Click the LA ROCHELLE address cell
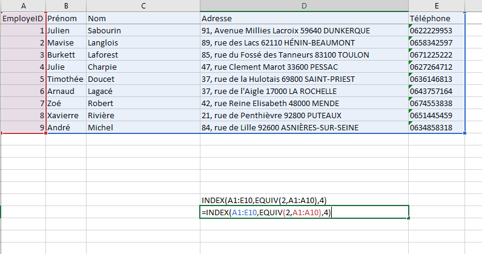 click(304, 91)
